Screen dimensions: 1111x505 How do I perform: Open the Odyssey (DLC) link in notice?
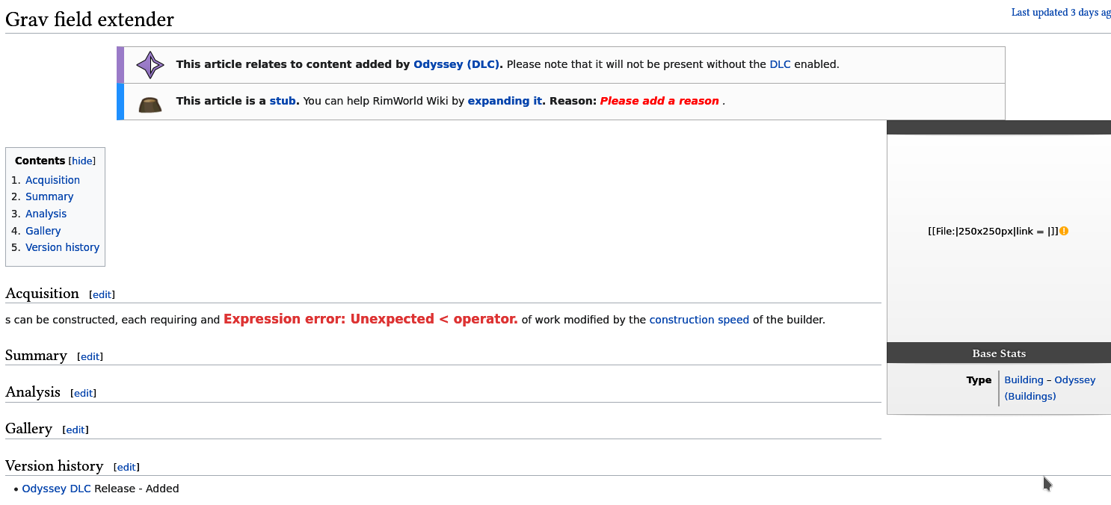tap(457, 64)
